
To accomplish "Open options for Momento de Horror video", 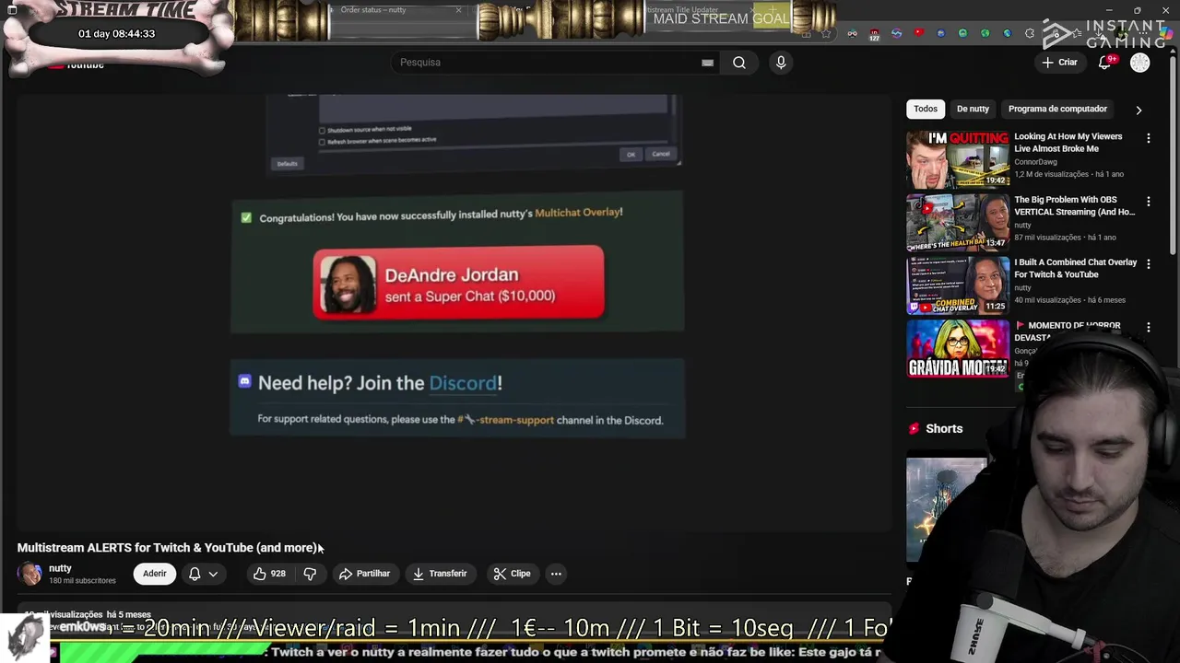I will [1148, 327].
